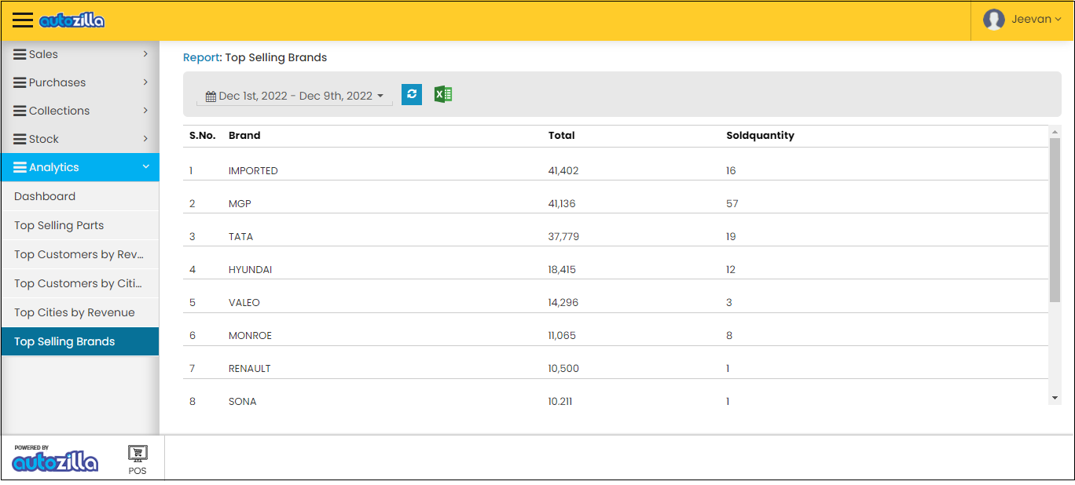Image resolution: width=1075 pixels, height=485 pixels.
Task: Expand the Purchases menu chevron
Action: coord(145,82)
